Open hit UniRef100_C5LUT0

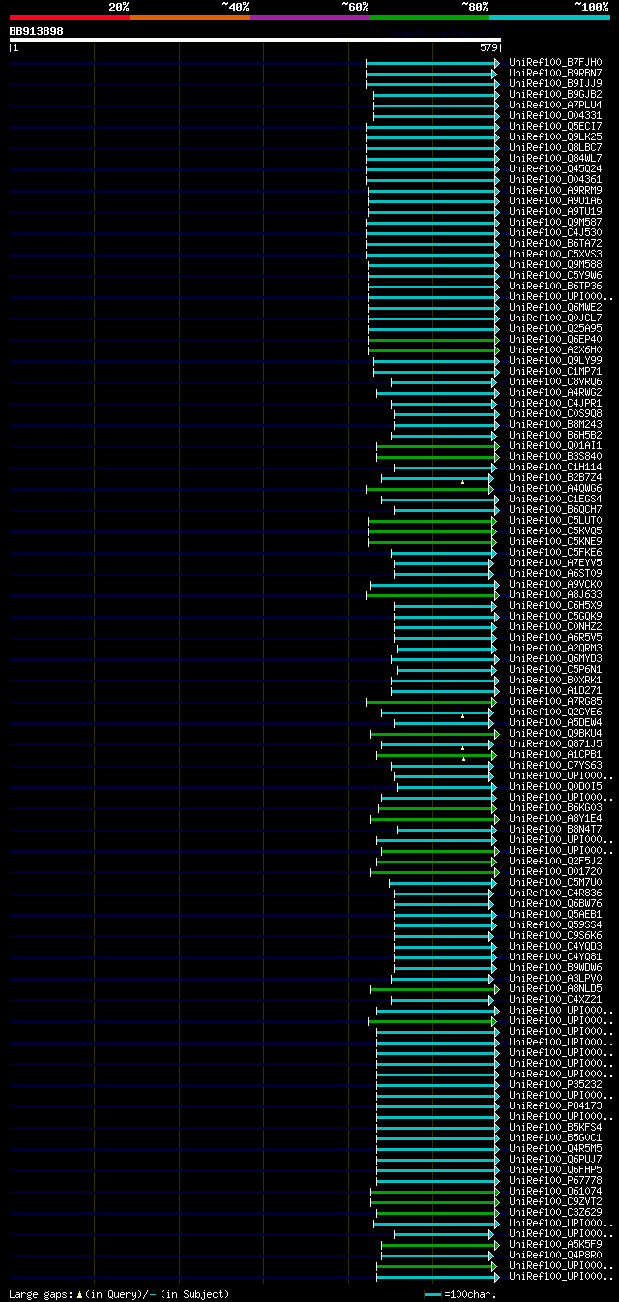point(555,520)
